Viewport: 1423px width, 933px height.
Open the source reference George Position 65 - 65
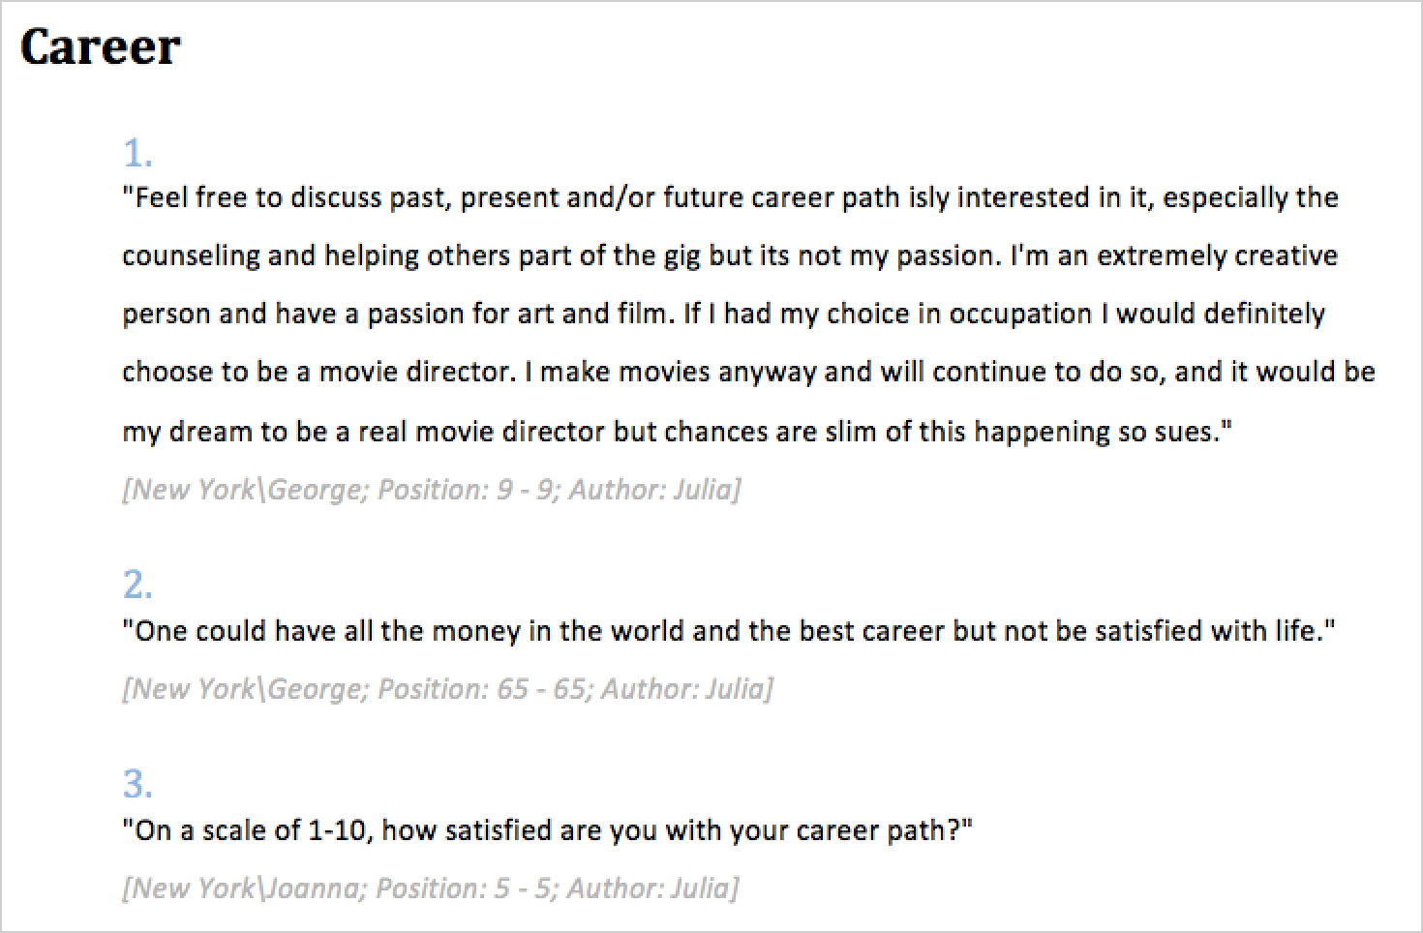(x=447, y=688)
